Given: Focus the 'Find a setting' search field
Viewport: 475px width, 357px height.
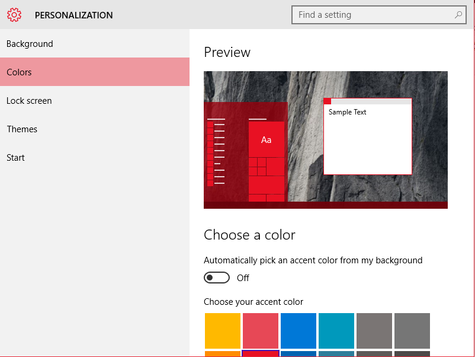Looking at the screenshot, I should (373, 15).
